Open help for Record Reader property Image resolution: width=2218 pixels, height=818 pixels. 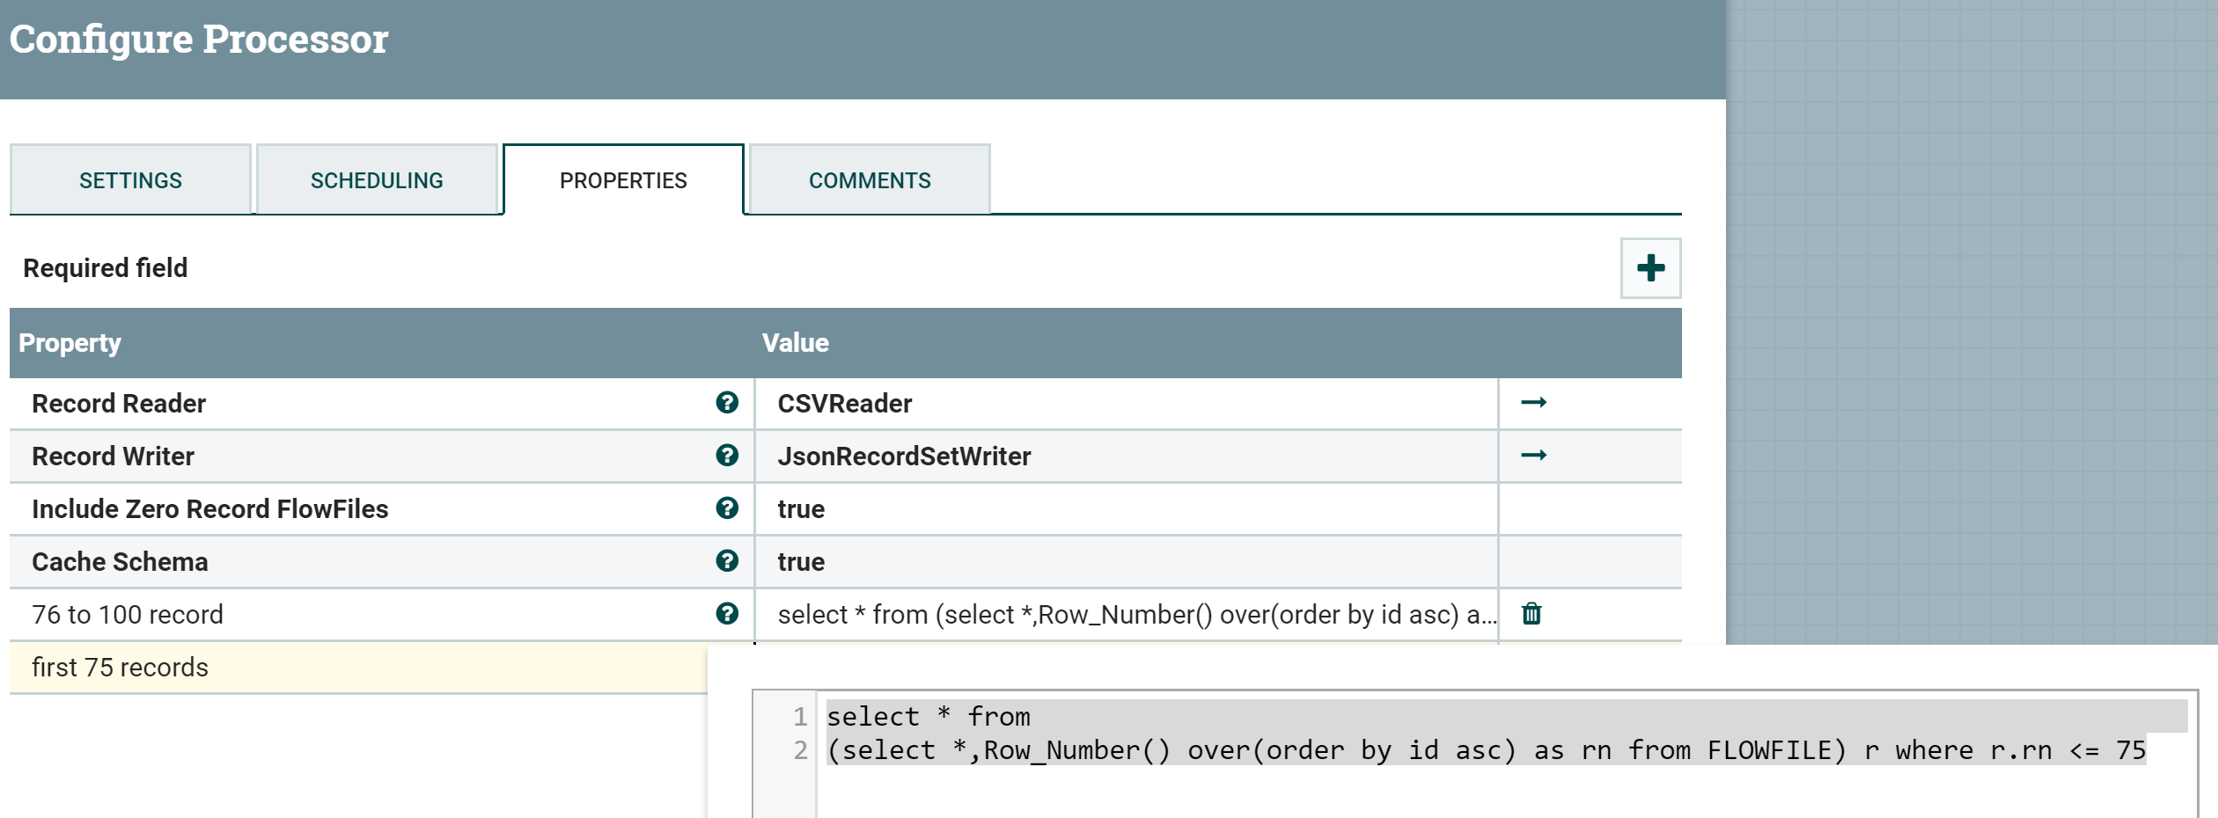[x=727, y=403]
